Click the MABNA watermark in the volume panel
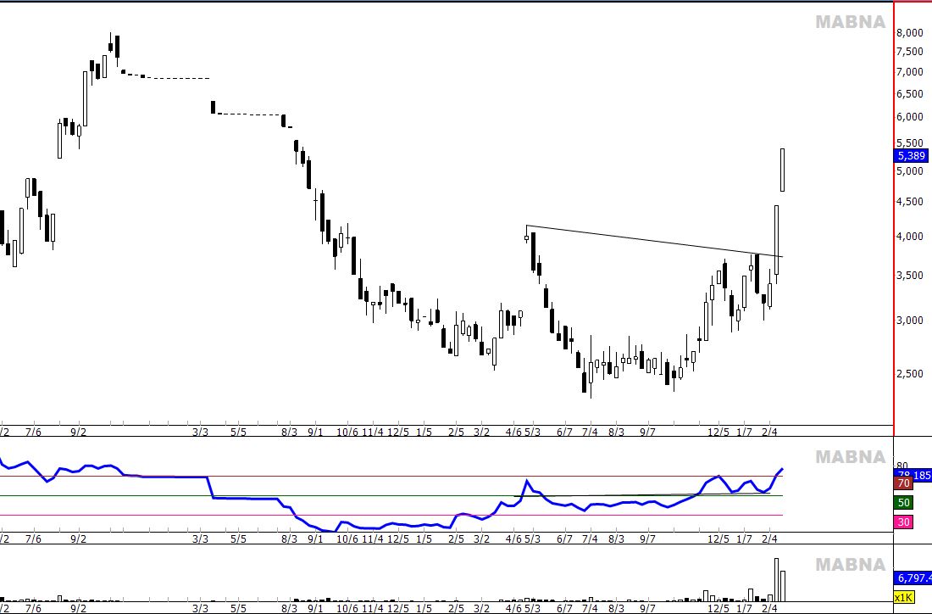 coord(850,565)
